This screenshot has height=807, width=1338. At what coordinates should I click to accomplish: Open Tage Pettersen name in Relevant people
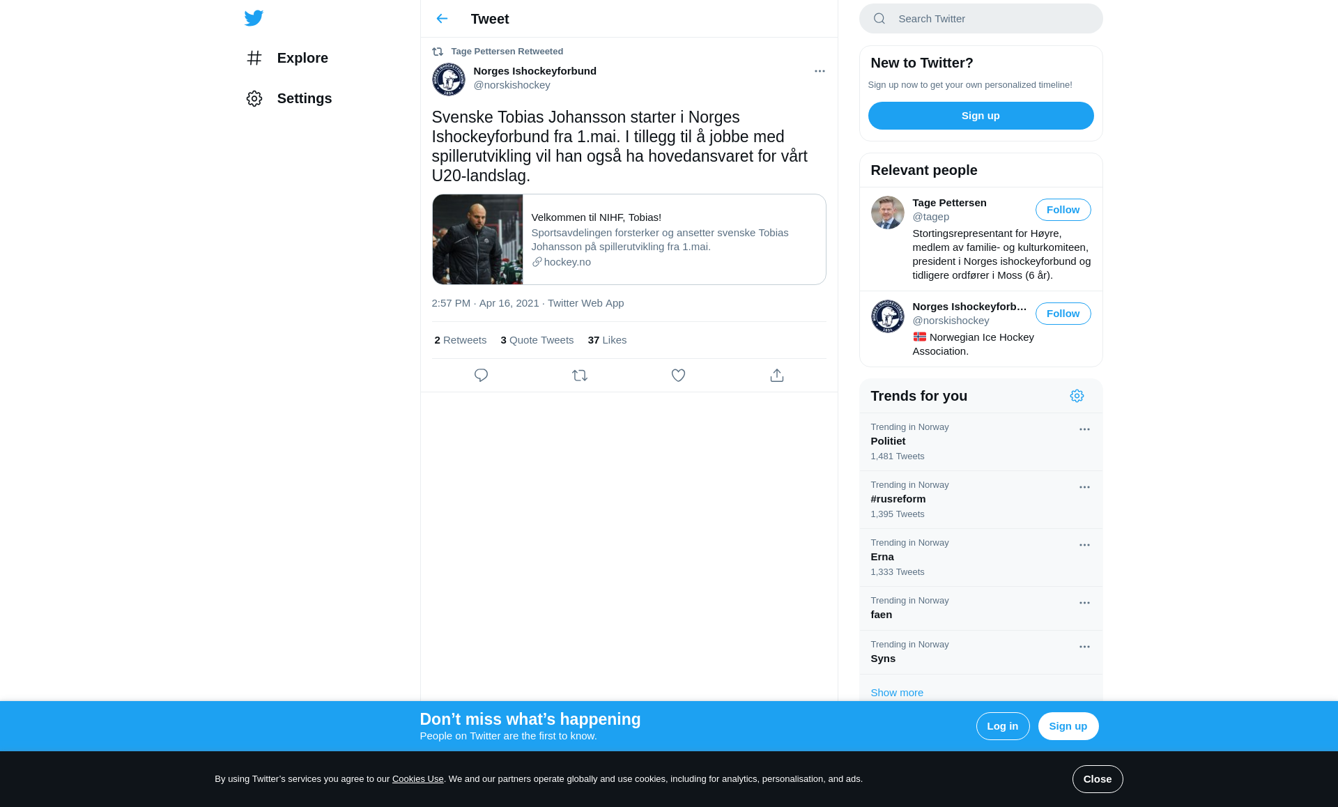point(949,203)
